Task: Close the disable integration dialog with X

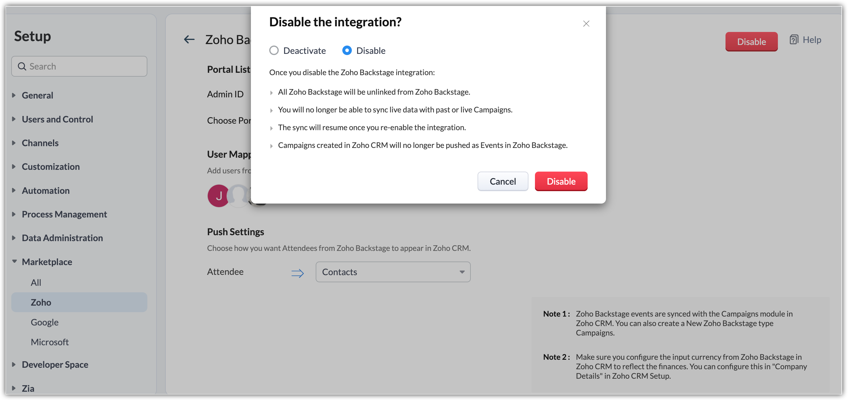Action: (586, 24)
